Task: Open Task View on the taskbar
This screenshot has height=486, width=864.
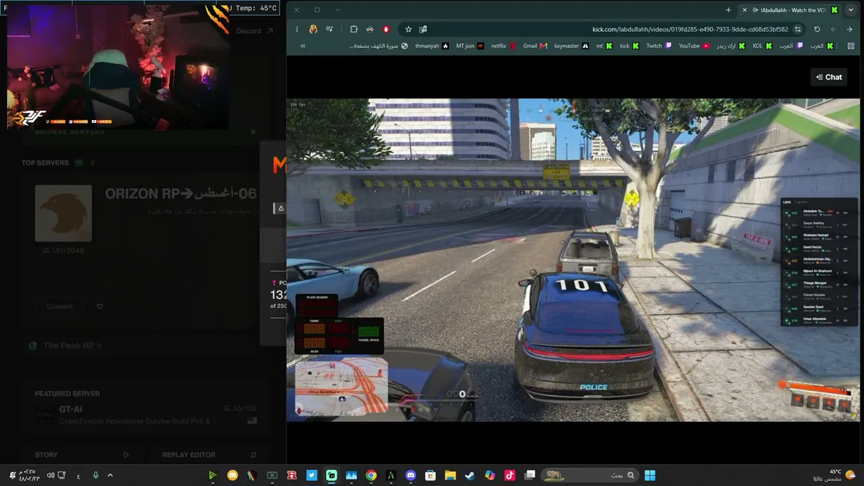Action: click(x=530, y=475)
